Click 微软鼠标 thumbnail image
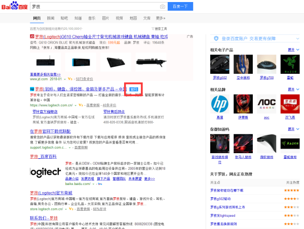This screenshot has width=304, height=229. [267, 144]
